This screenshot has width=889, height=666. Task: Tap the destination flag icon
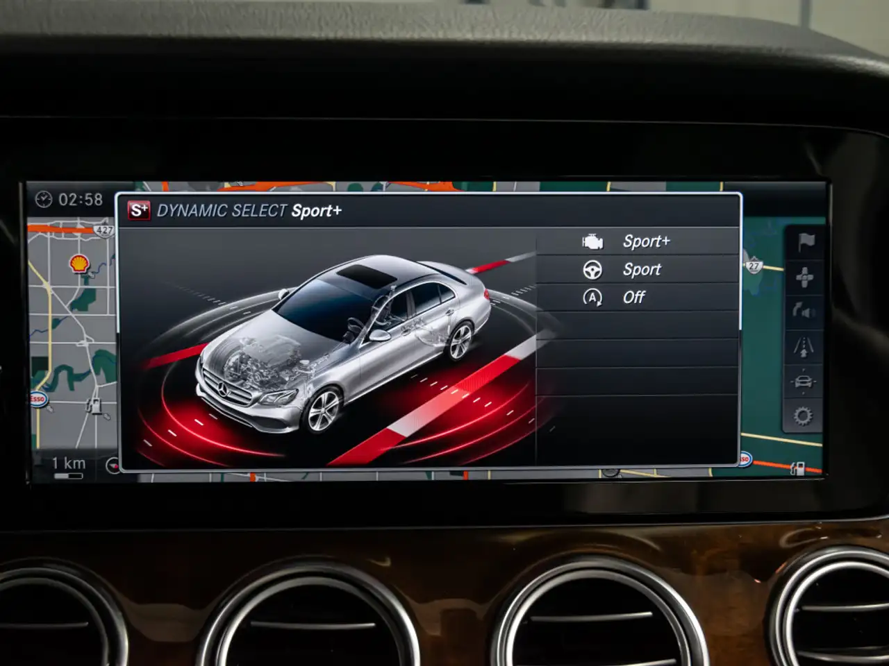(805, 242)
